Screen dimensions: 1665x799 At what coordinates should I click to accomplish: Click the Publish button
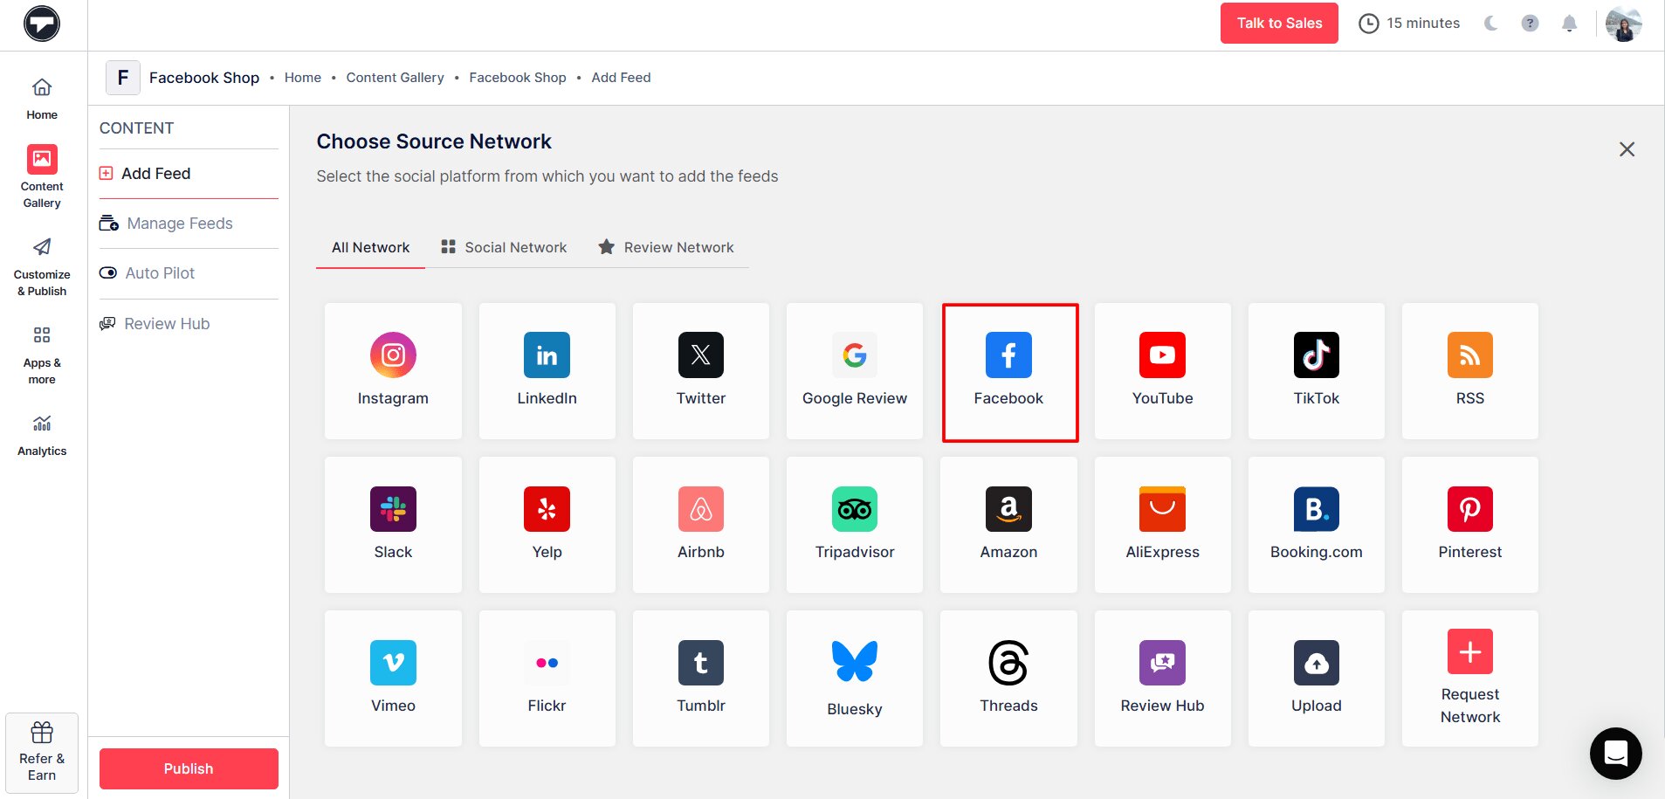click(x=188, y=768)
